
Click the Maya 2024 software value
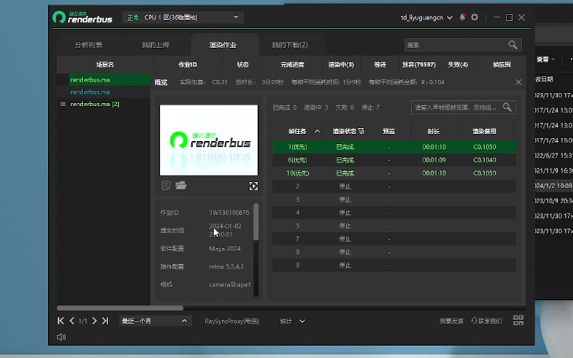225,248
